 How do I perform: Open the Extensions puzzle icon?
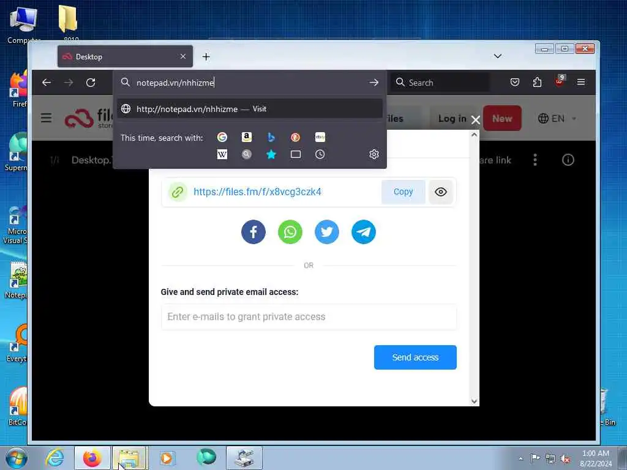coord(537,83)
